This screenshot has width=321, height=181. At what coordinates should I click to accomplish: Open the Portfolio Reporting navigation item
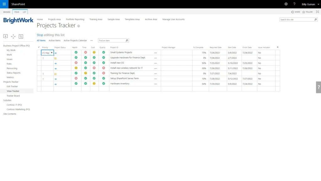click(x=75, y=19)
